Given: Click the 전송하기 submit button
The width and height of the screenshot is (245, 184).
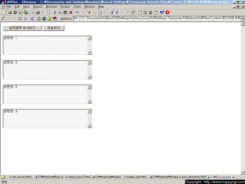Looking at the screenshot, I should 54,28.
